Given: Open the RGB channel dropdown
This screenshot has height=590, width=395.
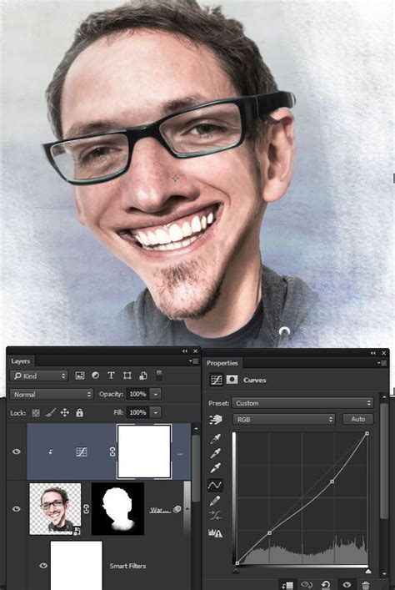Looking at the screenshot, I should pos(284,419).
